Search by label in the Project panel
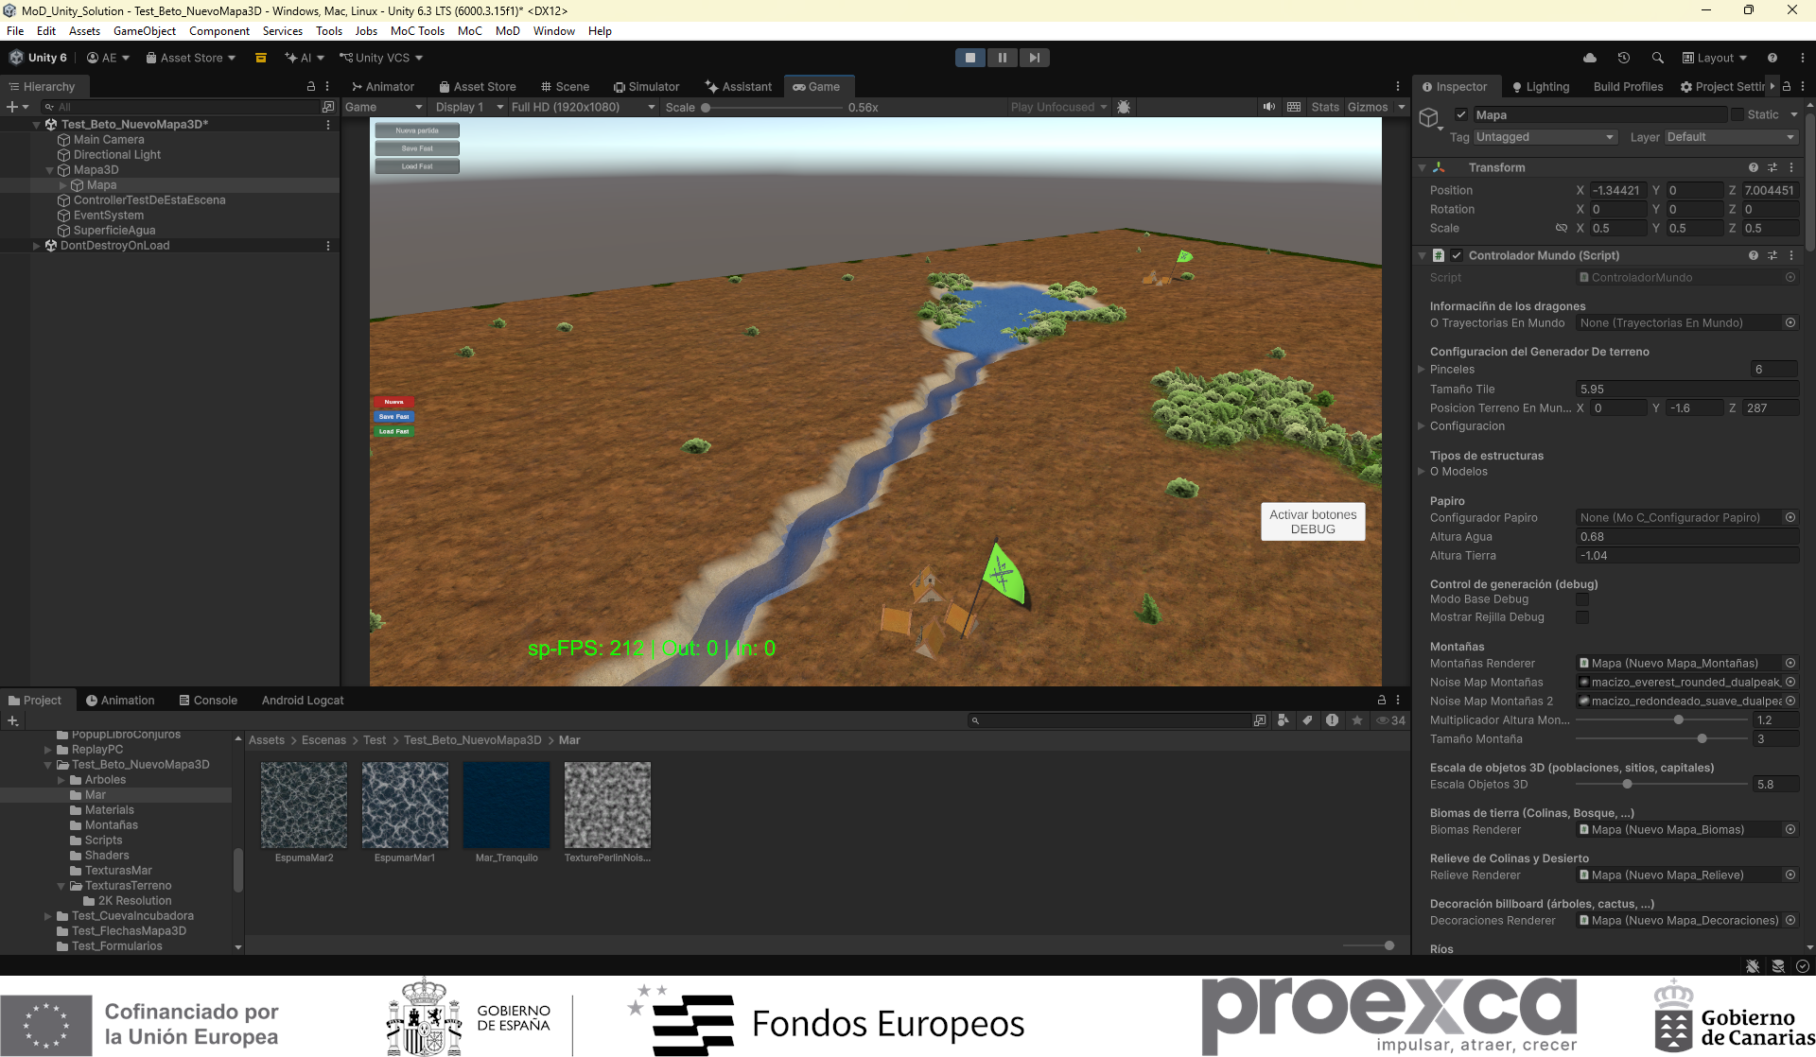1816x1057 pixels. pos(1307,720)
